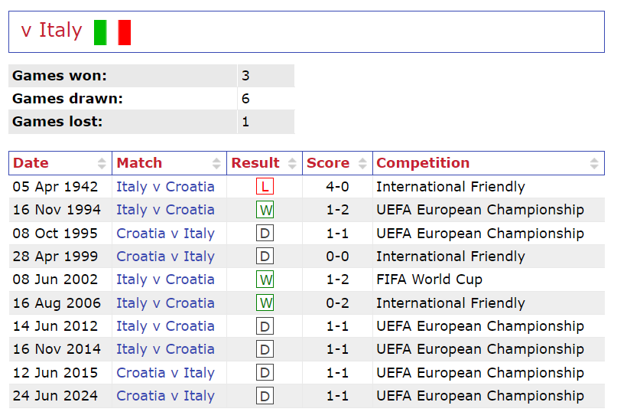Sort table by Match column arrows
The width and height of the screenshot is (627, 412).
[x=216, y=163]
